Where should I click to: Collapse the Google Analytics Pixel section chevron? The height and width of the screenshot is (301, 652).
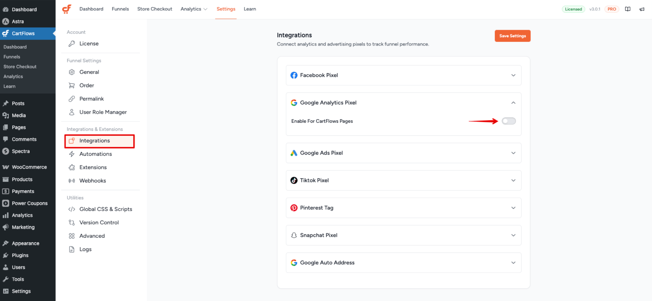pyautogui.click(x=513, y=103)
